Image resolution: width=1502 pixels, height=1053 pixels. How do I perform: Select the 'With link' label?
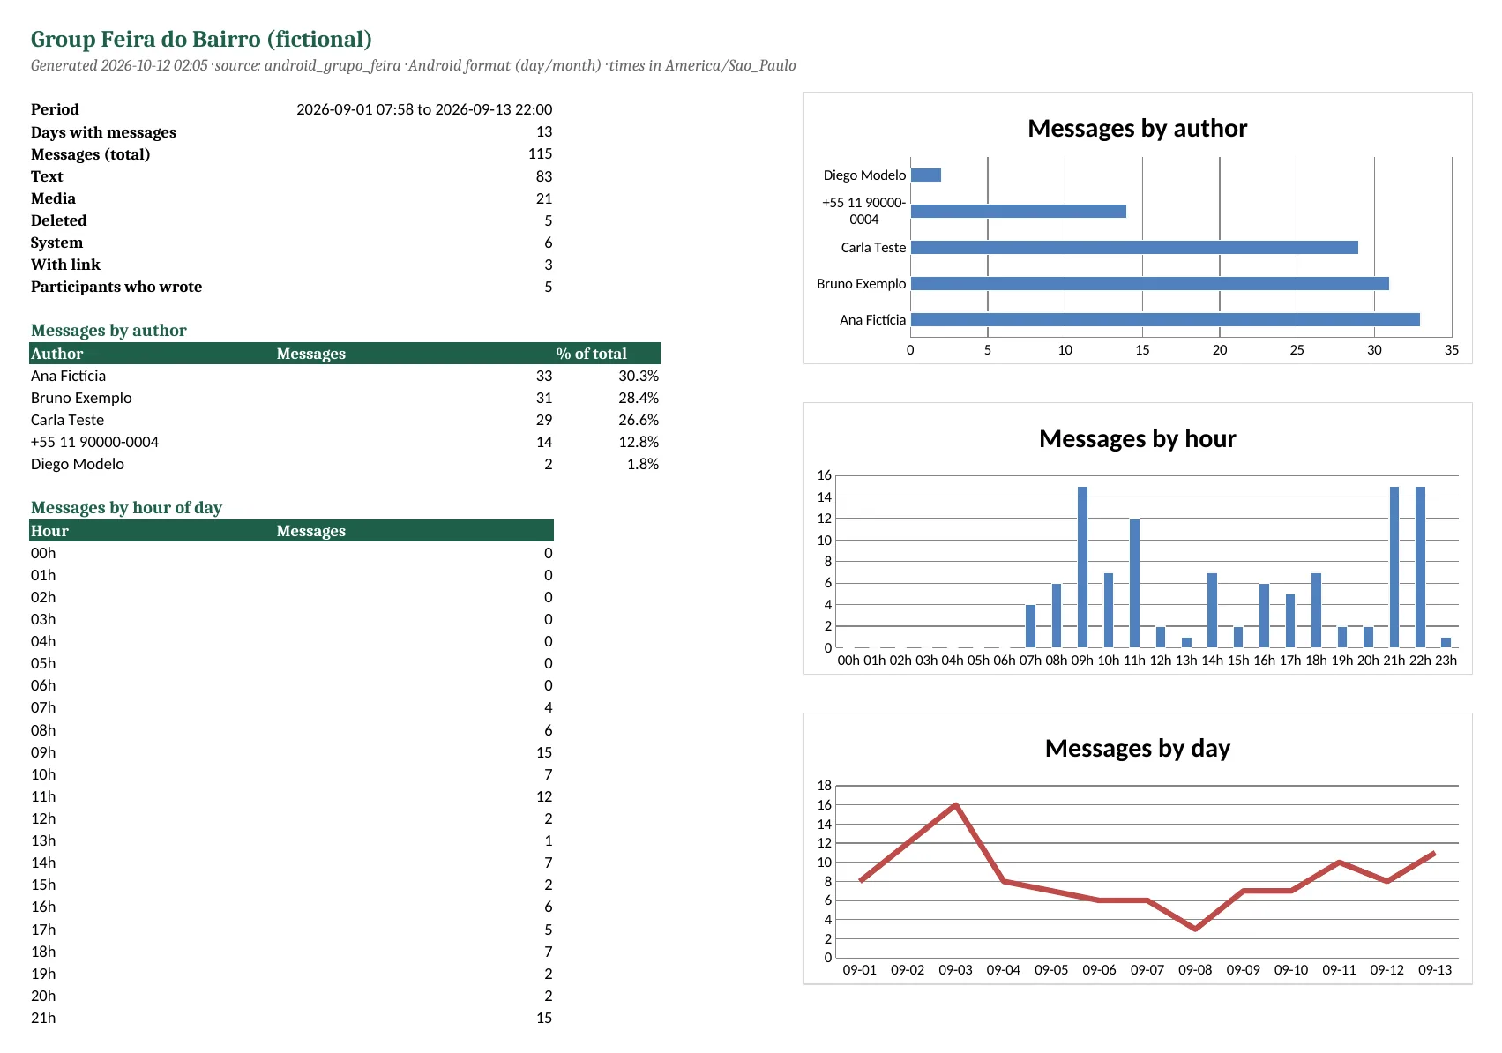65,265
